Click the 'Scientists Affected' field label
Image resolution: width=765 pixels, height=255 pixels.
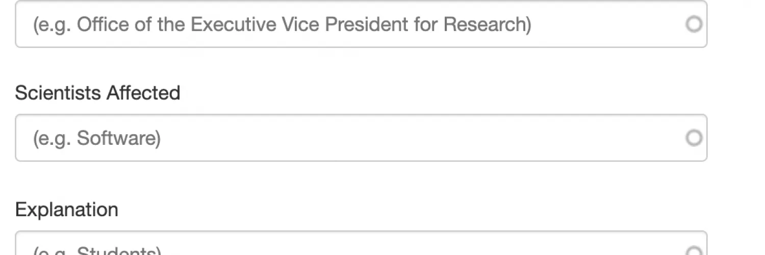(x=97, y=93)
